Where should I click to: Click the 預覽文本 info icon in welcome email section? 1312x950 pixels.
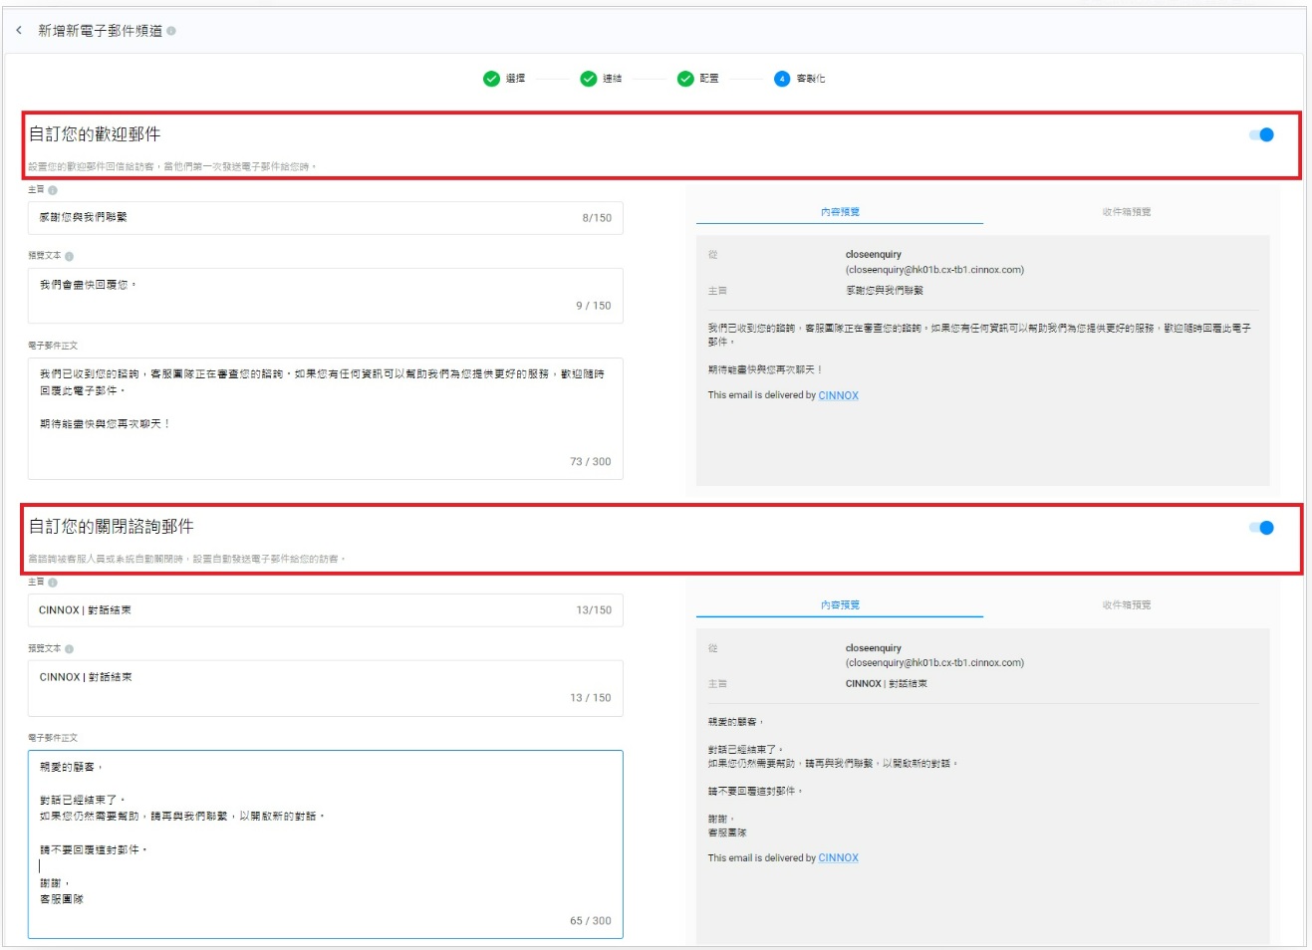69,256
